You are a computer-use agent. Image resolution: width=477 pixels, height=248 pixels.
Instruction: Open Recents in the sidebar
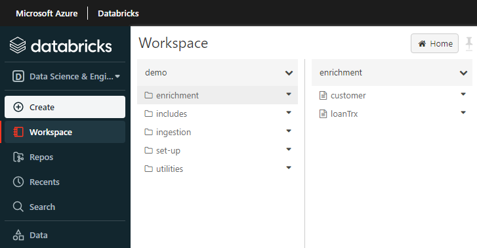coord(65,182)
